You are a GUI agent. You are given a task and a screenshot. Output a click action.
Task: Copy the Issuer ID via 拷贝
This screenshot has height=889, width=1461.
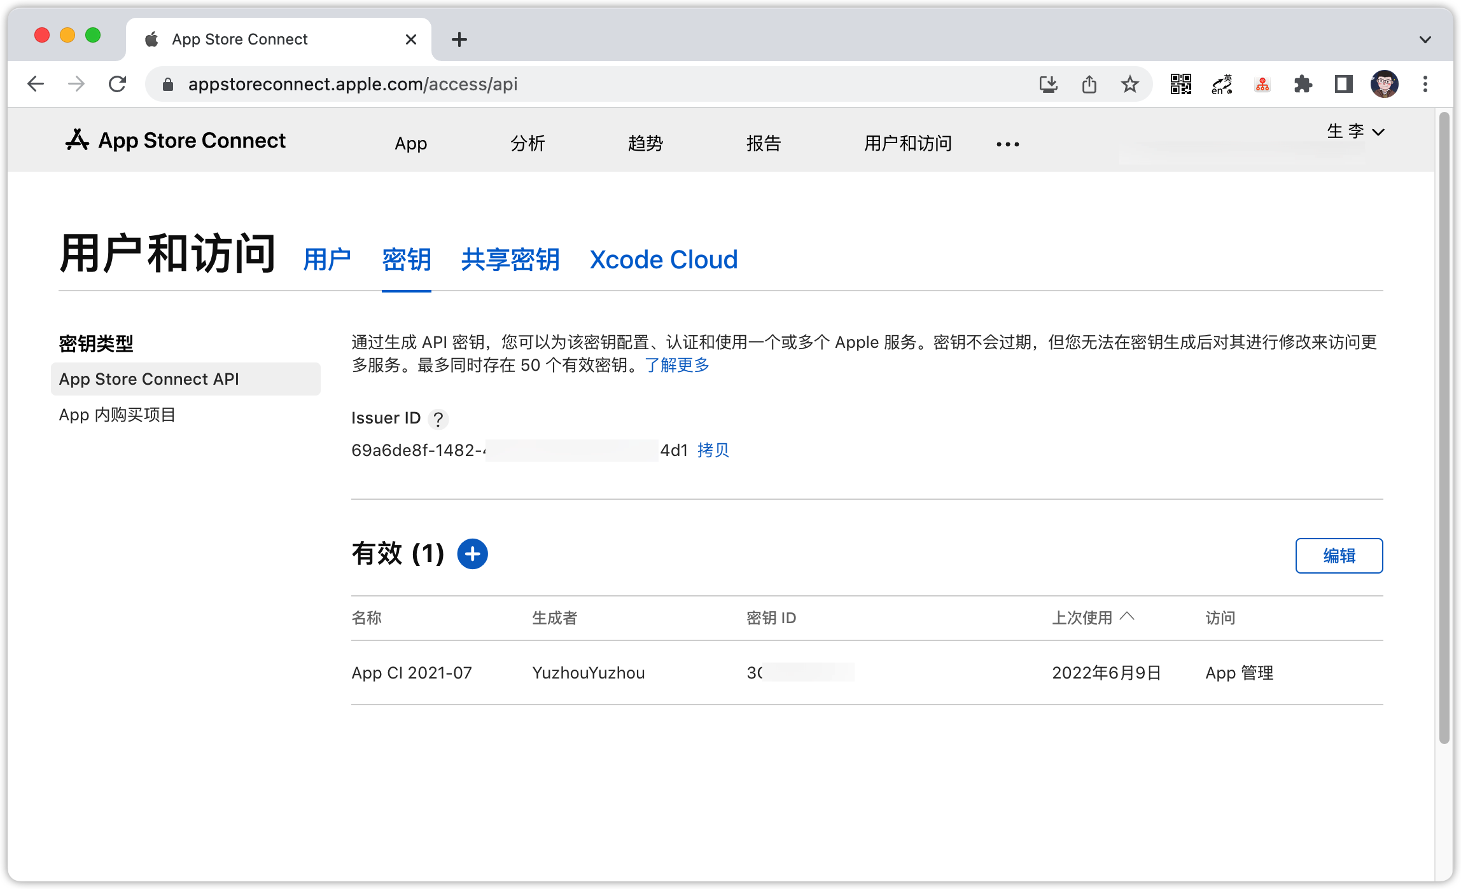tap(713, 450)
